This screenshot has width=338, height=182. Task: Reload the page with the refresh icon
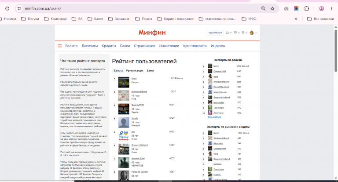(x=7, y=8)
